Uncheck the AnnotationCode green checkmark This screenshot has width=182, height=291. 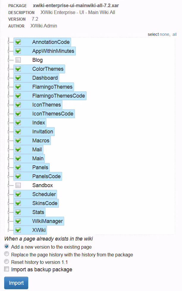point(18,42)
